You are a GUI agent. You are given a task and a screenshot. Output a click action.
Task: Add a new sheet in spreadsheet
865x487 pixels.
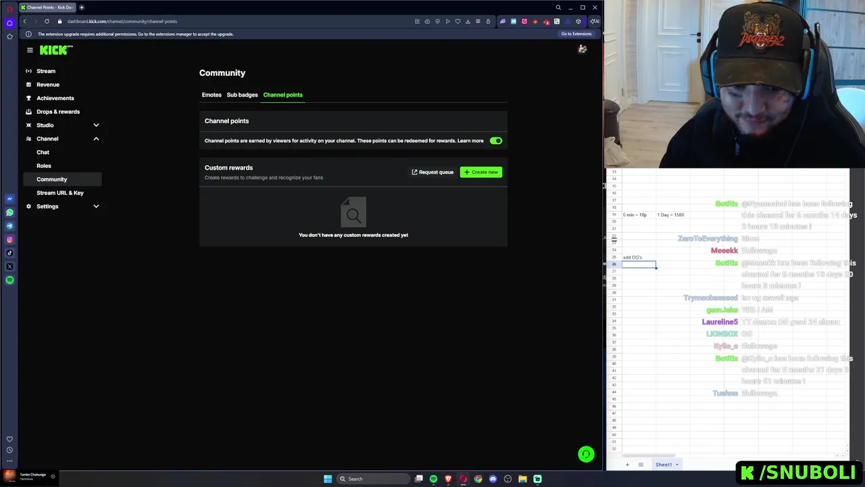click(627, 465)
